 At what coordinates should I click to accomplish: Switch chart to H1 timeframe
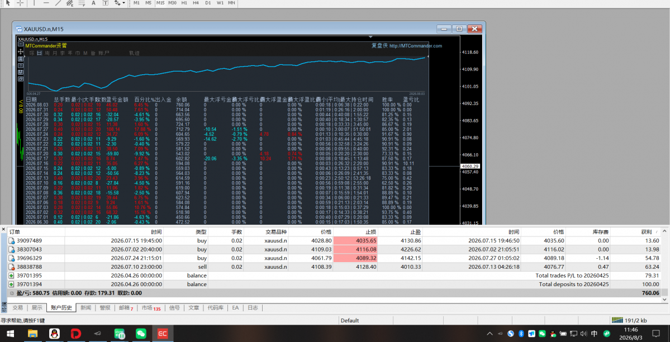click(x=184, y=3)
